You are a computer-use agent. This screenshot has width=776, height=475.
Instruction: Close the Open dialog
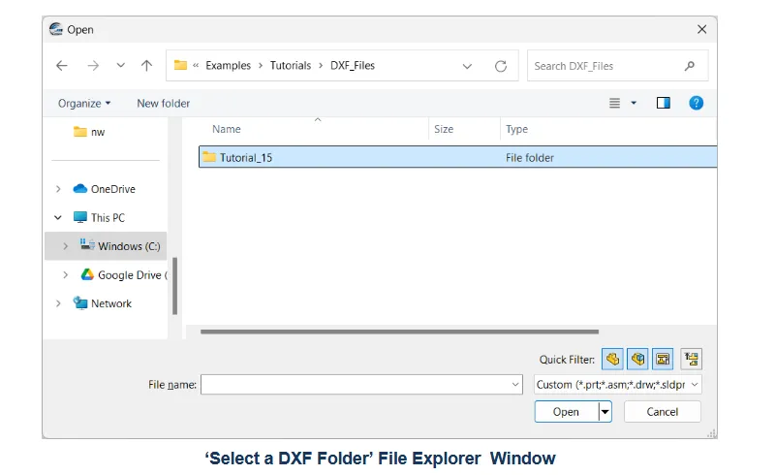(701, 29)
